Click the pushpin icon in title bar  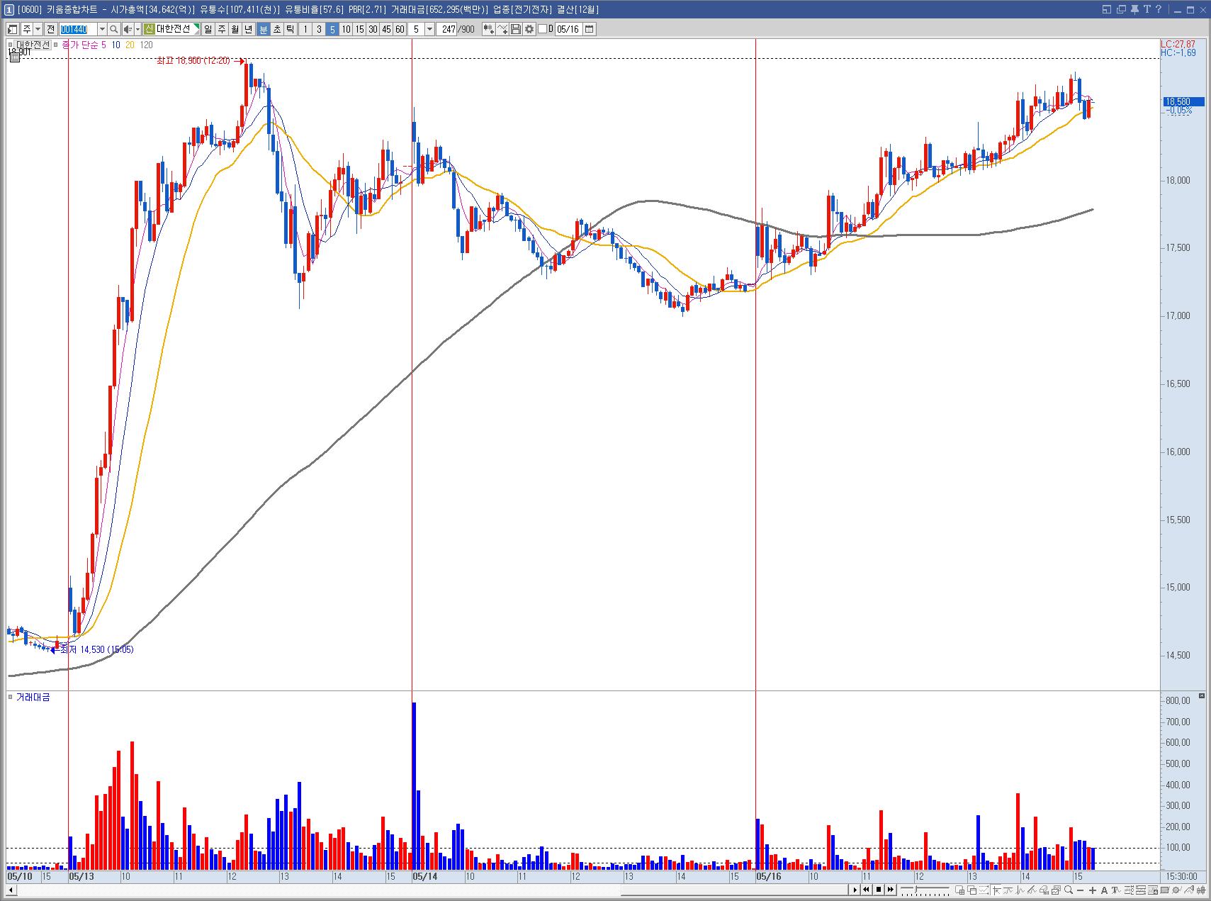click(1134, 9)
